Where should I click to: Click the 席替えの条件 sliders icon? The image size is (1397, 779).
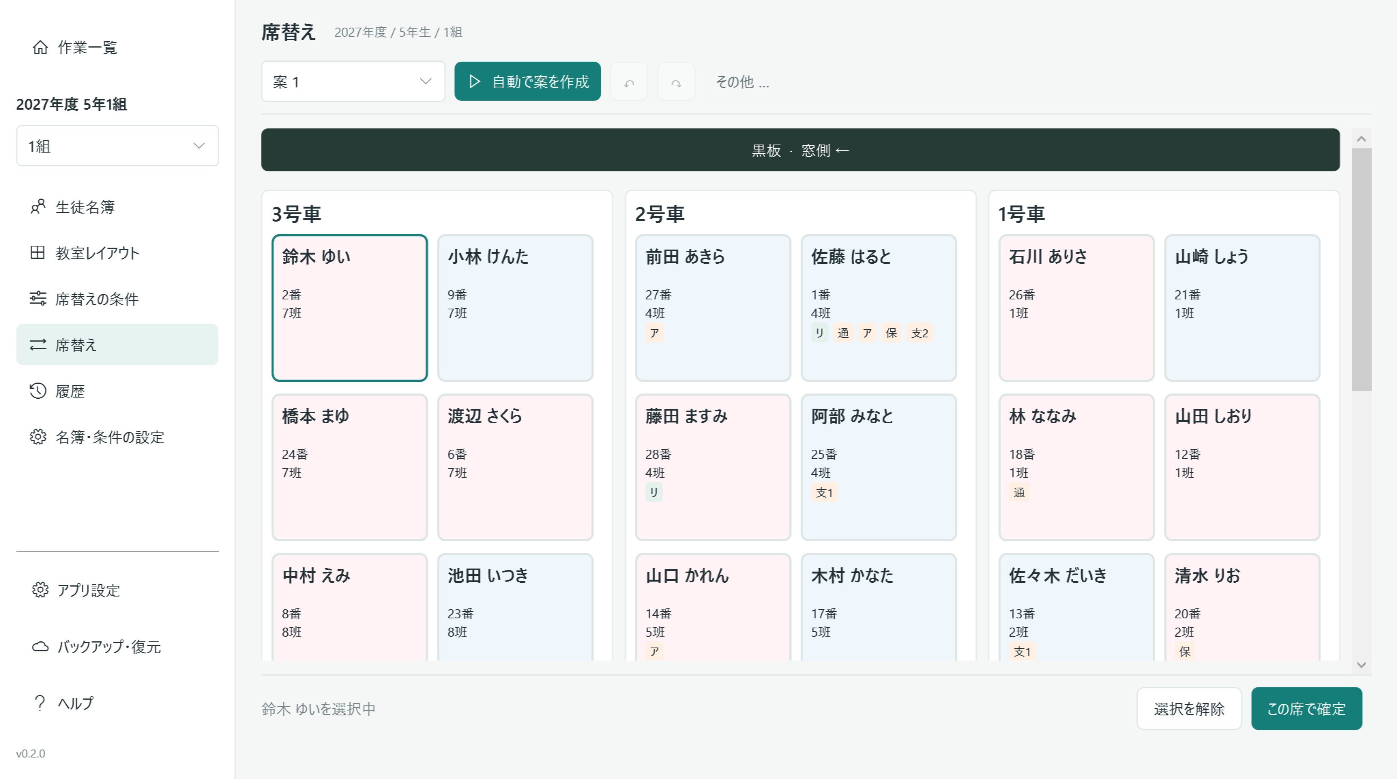coord(38,299)
